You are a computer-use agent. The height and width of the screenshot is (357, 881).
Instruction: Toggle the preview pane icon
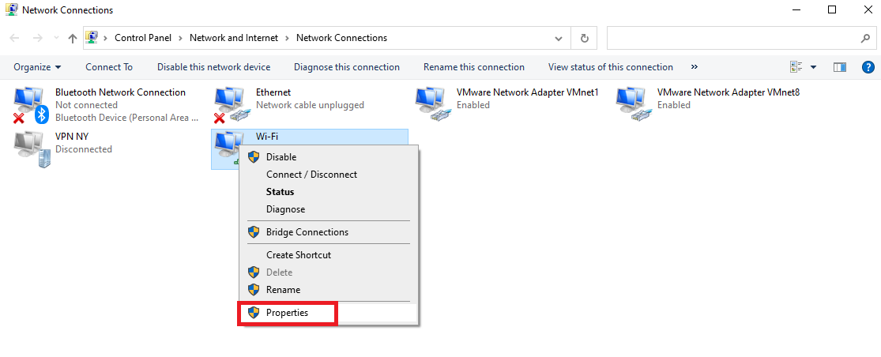pyautogui.click(x=840, y=67)
